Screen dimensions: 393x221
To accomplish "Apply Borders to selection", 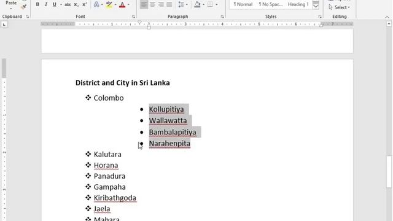I will (x=210, y=4).
